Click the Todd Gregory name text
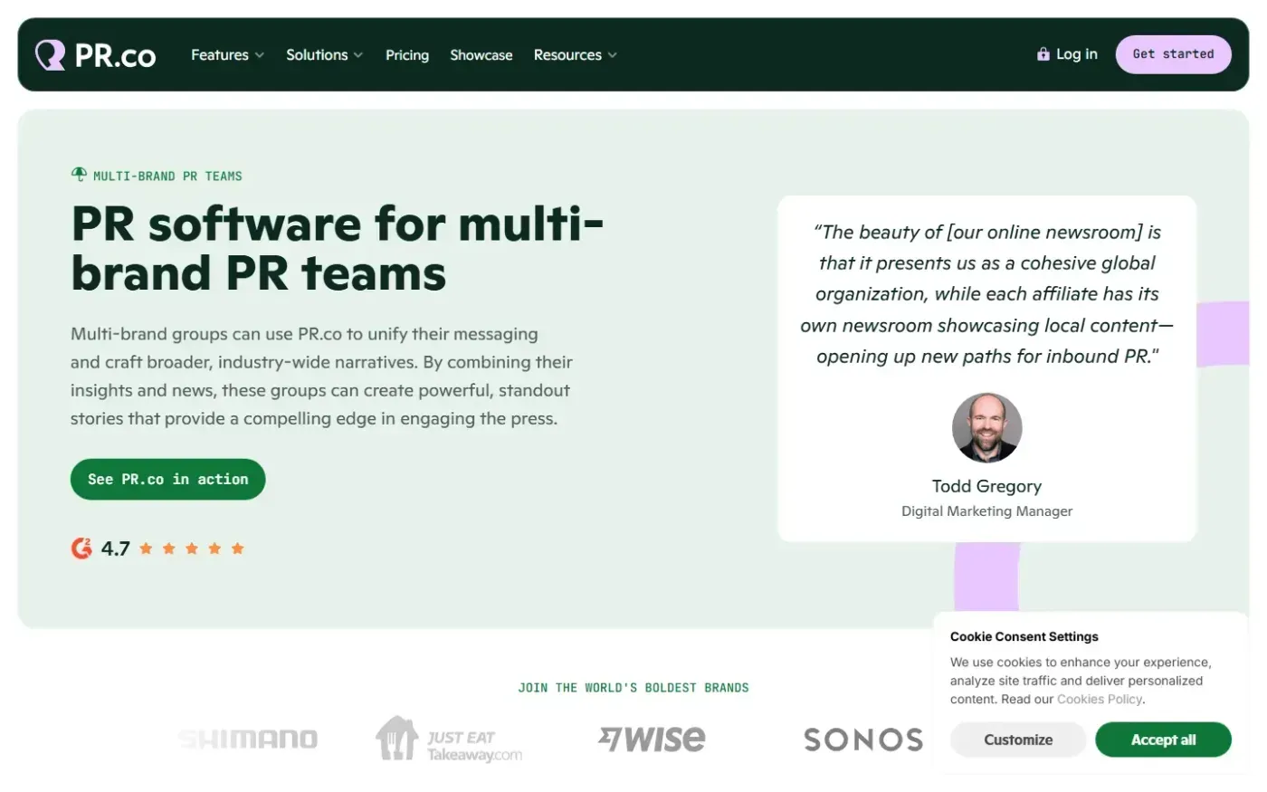This screenshot has height=792, width=1267. pos(986,486)
